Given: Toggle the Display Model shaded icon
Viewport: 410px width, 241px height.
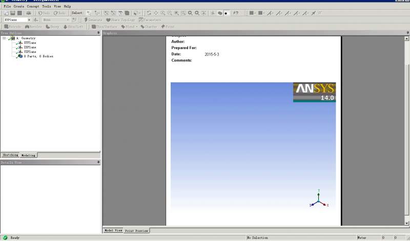Looking at the screenshot, I should pyautogui.click(x=220, y=13).
